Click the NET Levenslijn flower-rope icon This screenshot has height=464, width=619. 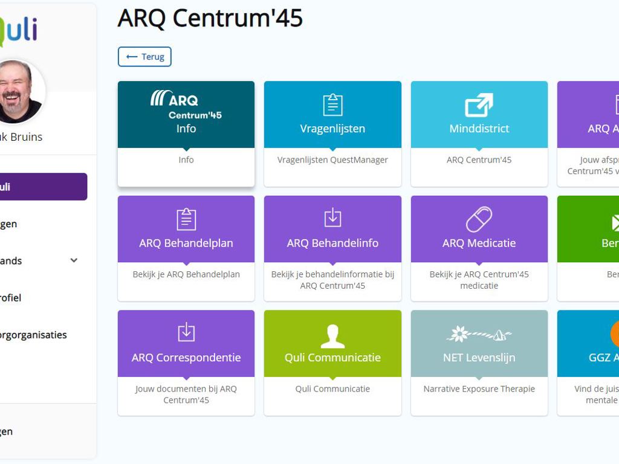click(x=479, y=334)
